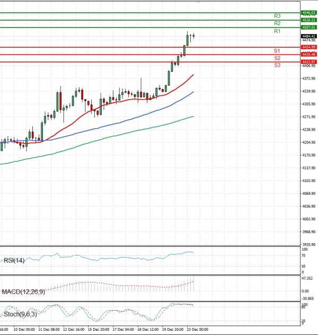Click the red 4454.99 price tag
The height and width of the screenshot is (335, 318).
(x=308, y=47)
